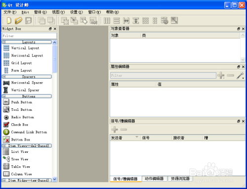Click the Lay Out in Form toolbar icon
The height and width of the screenshot is (189, 247).
coord(155,21)
